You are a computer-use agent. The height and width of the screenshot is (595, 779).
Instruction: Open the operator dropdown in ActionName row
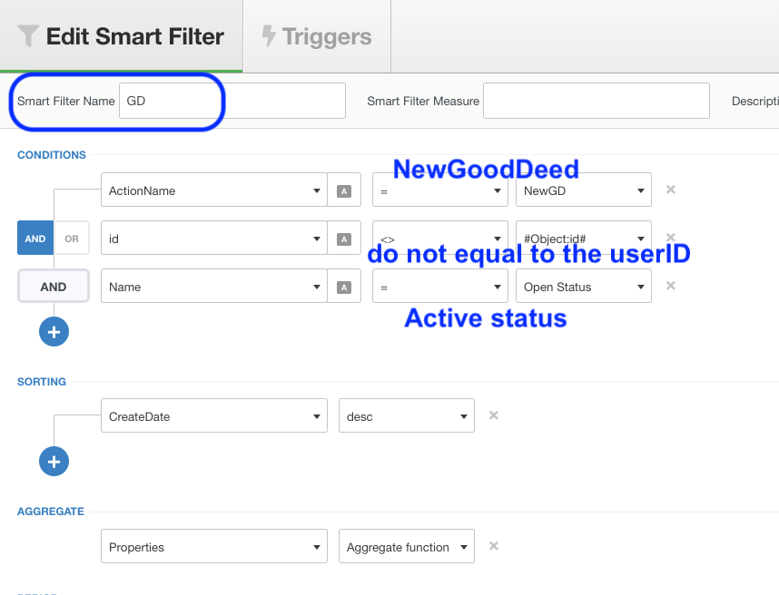(440, 190)
